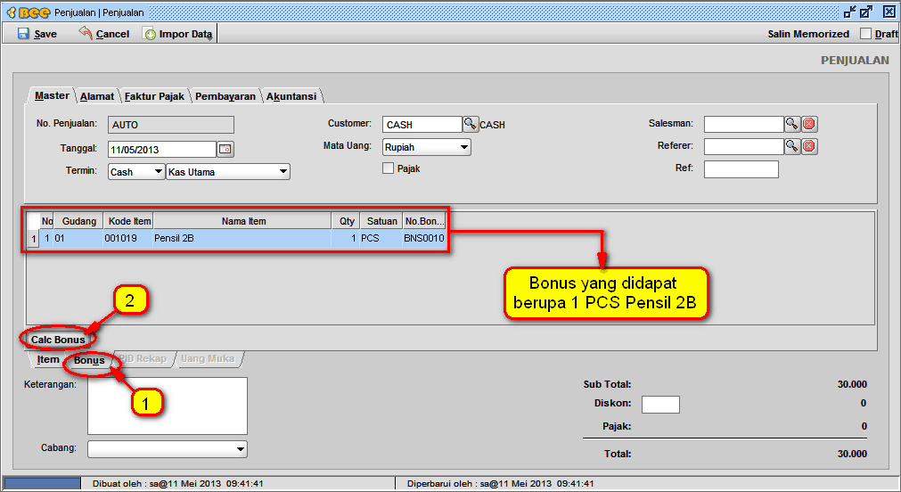Click the Salesman input field
Screen dimensions: 901x492
(743, 124)
